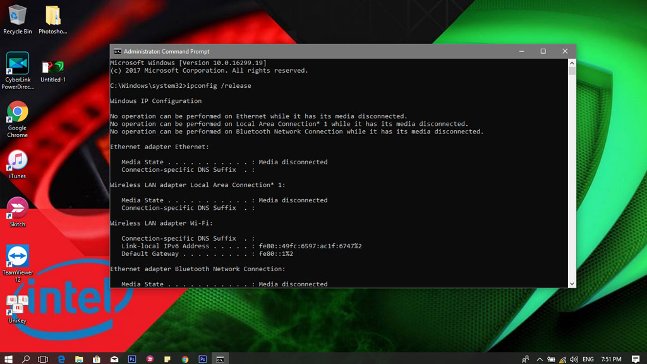Click 'Media disconnected' under Bluetooth adapter

pos(293,284)
